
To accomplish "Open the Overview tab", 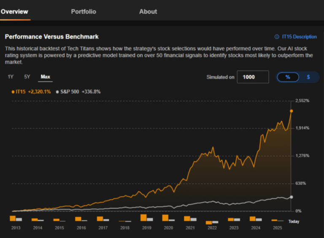I will pyautogui.click(x=14, y=11).
